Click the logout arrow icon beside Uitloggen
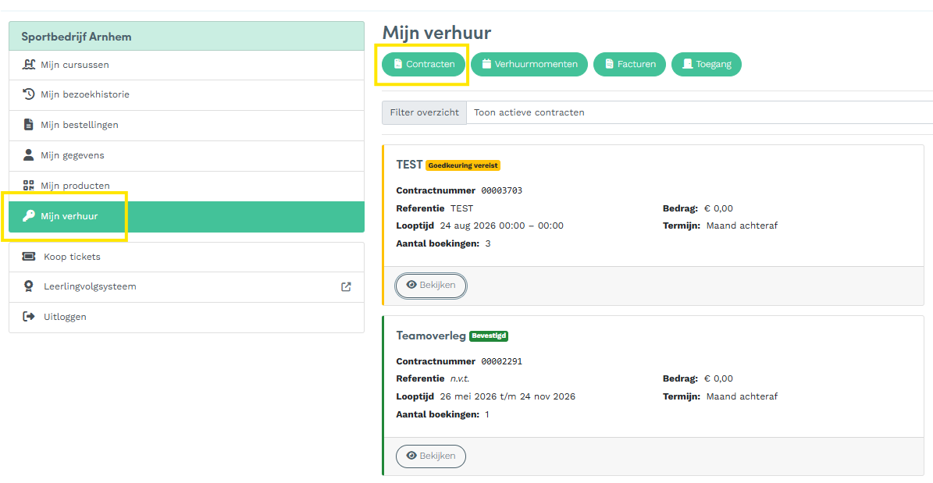Viewport: 933px width, 483px height. pyautogui.click(x=29, y=317)
